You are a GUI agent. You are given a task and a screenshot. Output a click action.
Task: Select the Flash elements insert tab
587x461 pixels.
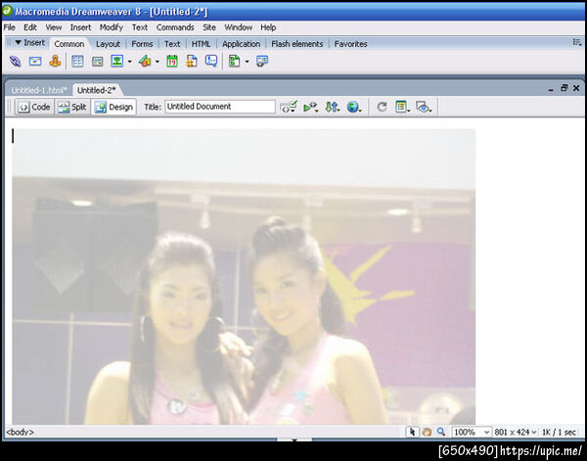pos(297,44)
